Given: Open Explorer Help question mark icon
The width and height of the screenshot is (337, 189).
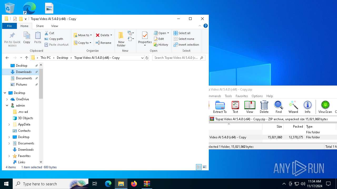Looking at the screenshot, I should [x=206, y=26].
